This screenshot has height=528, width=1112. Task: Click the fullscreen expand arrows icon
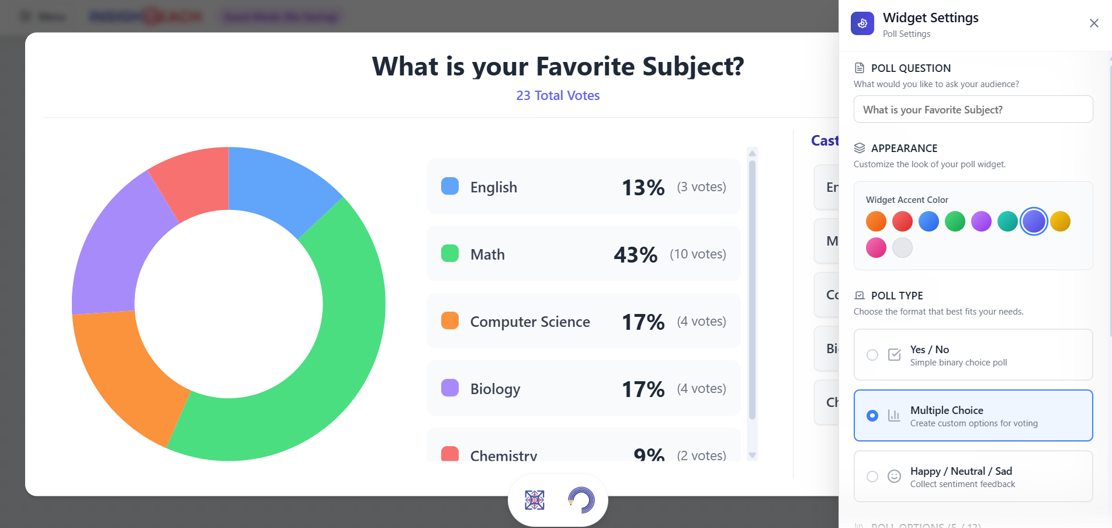535,500
